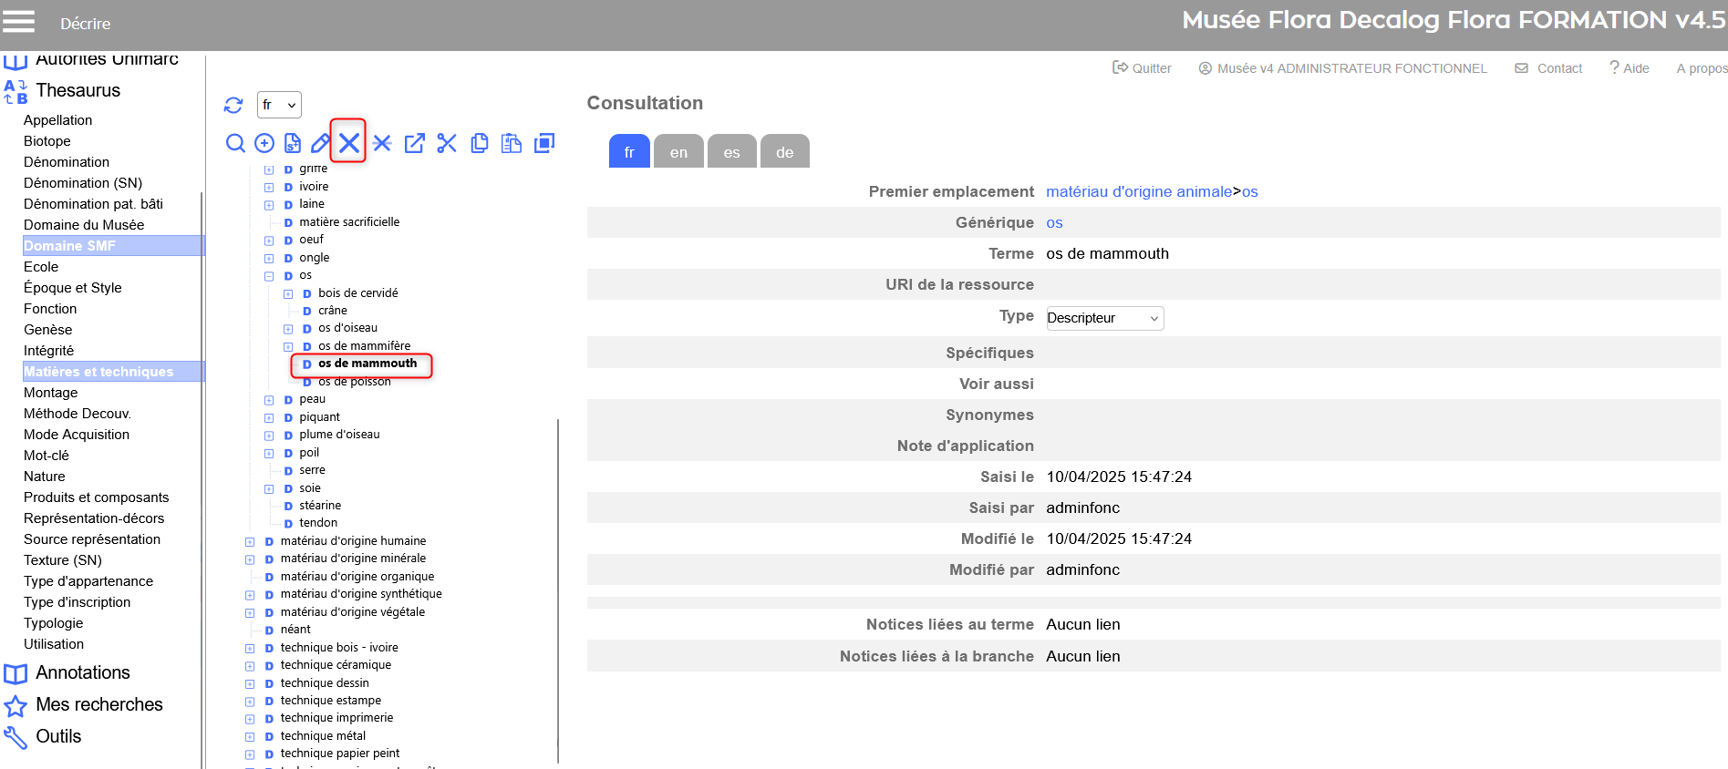Click the clipboard paste icon
Viewport: 1728px width, 769px height.
pyautogui.click(x=512, y=143)
